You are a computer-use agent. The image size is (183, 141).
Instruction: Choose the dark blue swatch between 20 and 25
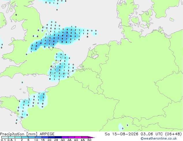pos(52,137)
